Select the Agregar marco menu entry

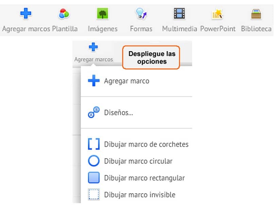click(x=126, y=81)
